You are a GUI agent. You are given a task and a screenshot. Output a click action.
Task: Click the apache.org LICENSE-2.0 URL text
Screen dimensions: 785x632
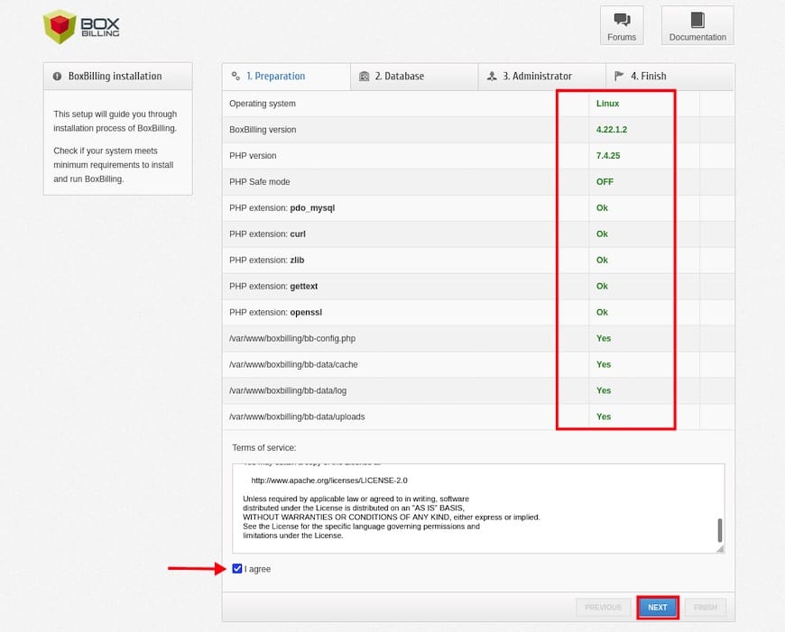[x=329, y=481]
